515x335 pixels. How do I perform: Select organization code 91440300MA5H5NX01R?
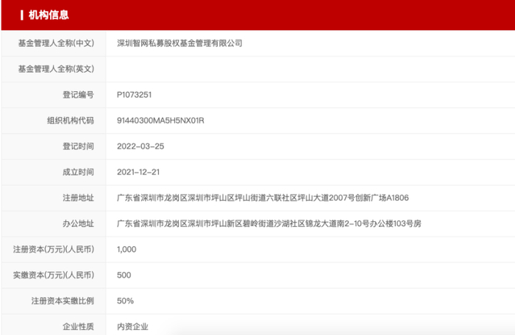point(160,120)
